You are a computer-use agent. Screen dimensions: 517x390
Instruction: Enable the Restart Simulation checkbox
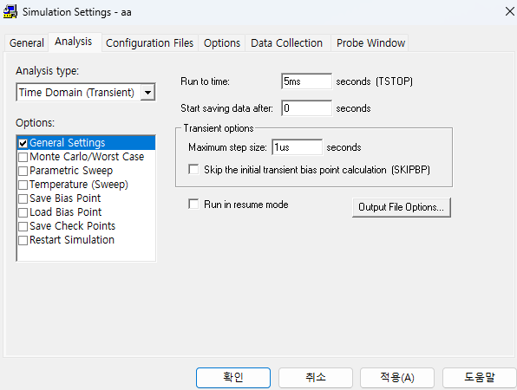23,240
